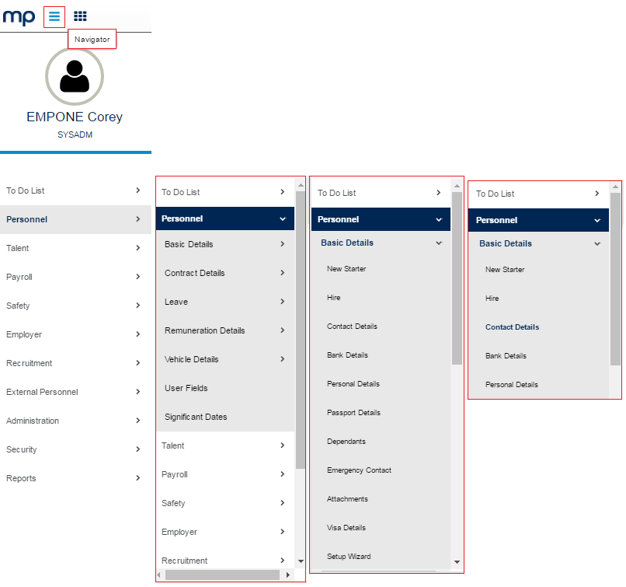Click the EMPONE Corey user name
Image resolution: width=626 pixels, height=587 pixels.
[75, 117]
